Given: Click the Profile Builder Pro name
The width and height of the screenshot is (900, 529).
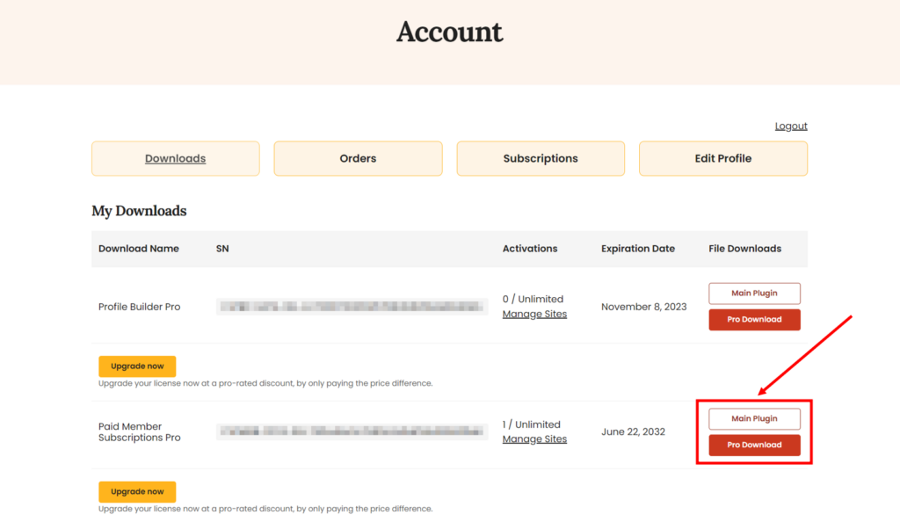Looking at the screenshot, I should pyautogui.click(x=139, y=307).
